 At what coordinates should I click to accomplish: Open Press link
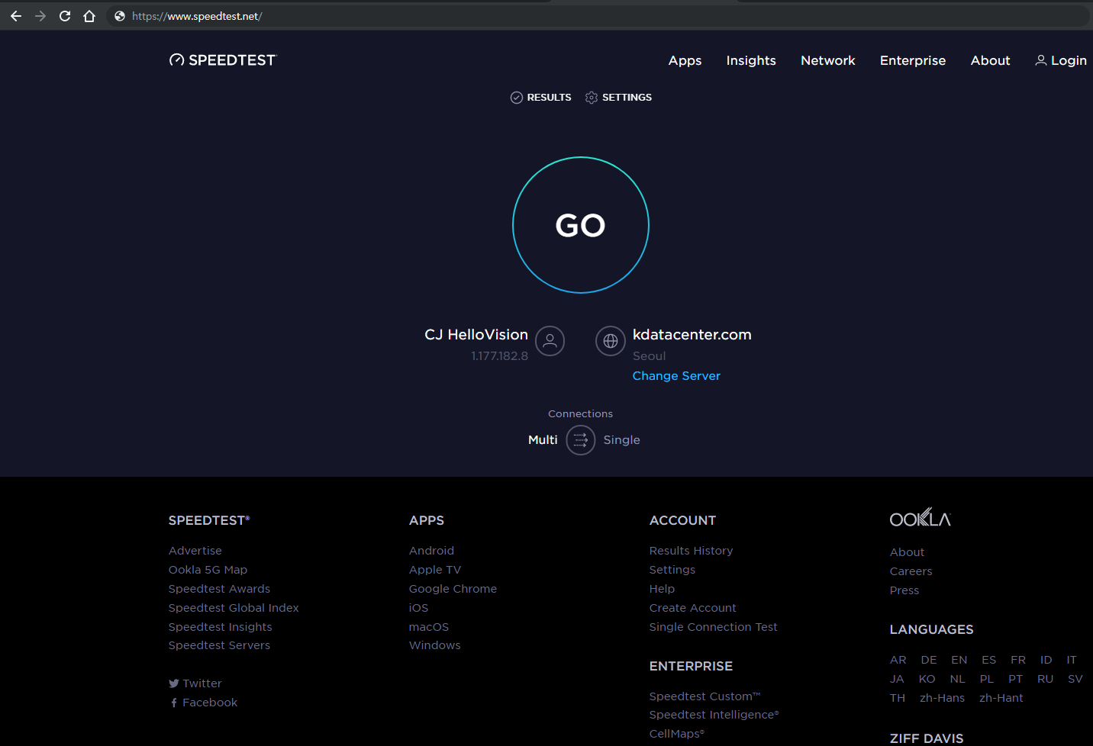coord(904,590)
